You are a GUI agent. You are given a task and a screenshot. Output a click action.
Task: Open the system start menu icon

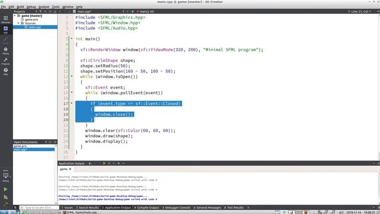pyautogui.click(x=4, y=212)
